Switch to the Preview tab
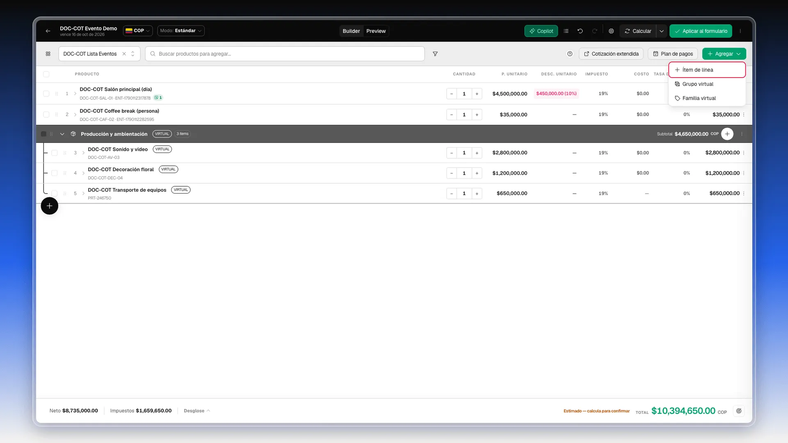The height and width of the screenshot is (443, 788). [376, 31]
